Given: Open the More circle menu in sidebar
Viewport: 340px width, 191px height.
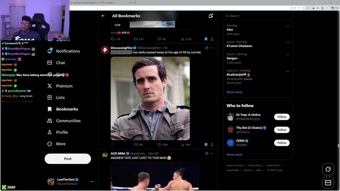Looking at the screenshot, I should 50,144.
